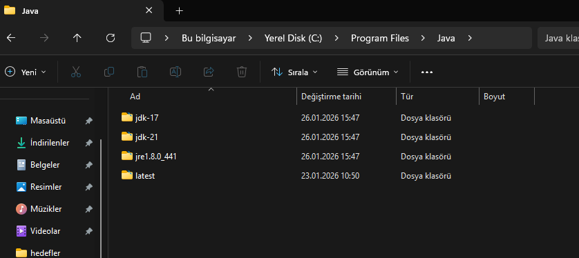Unpin İndirilenler using its pin icon
Screen dimensions: 579x258
88,143
